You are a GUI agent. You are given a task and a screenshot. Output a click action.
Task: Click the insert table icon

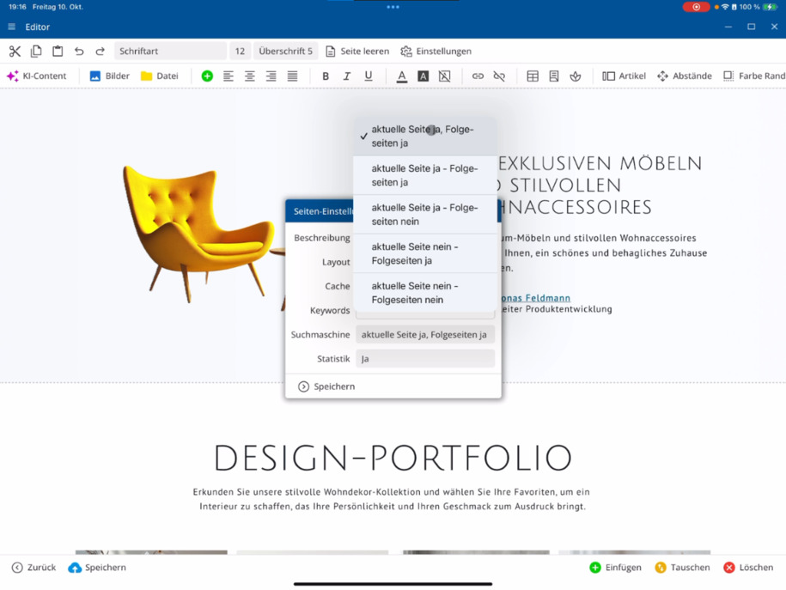click(x=533, y=76)
